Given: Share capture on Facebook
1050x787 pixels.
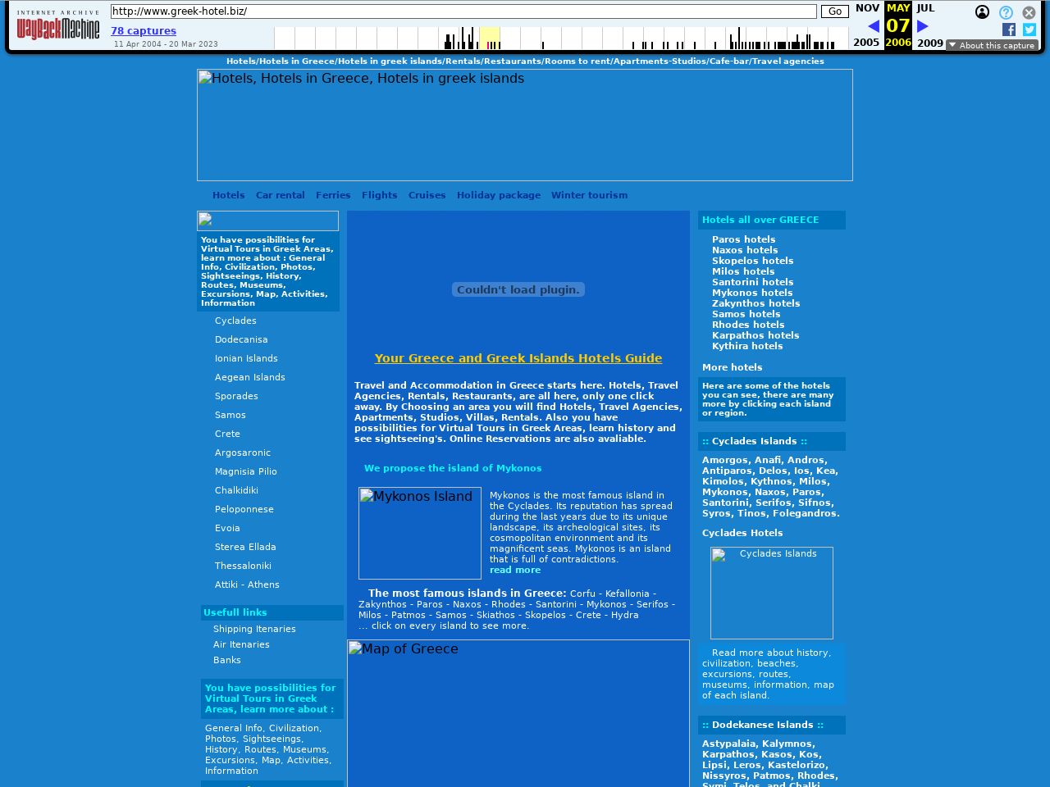Looking at the screenshot, I should 1009,30.
